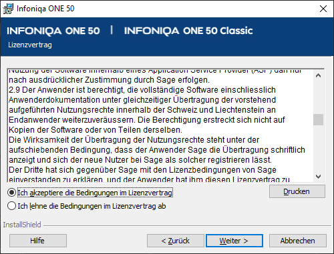
Task: Select 'Ich lehne die Bedingungen im Lizenzvertrag ab'
Action: tap(11, 206)
